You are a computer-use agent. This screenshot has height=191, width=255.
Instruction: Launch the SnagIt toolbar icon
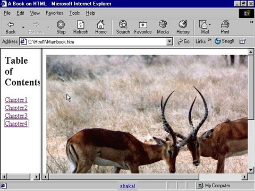coord(225,41)
